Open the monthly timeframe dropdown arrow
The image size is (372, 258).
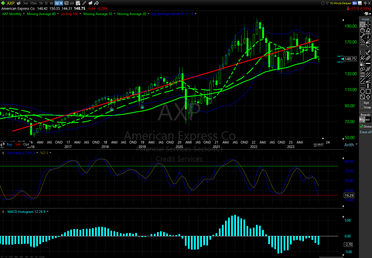click(61, 3)
